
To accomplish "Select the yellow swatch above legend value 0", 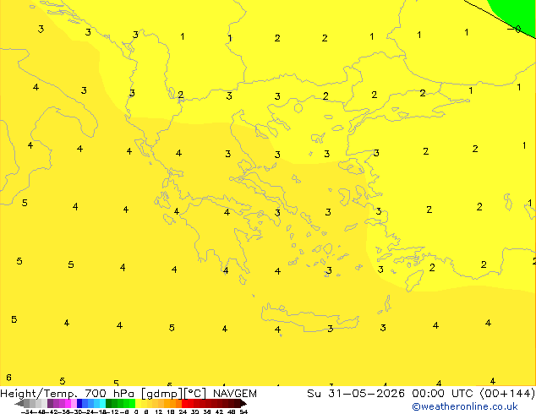I will pyautogui.click(x=139, y=403).
